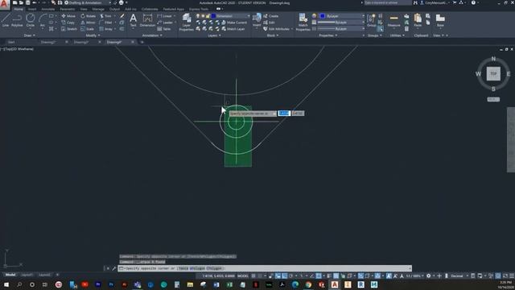Click Edit Attributes button
The image size is (515, 290).
[x=277, y=29]
